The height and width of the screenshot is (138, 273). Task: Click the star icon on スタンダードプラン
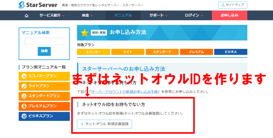click(x=24, y=96)
